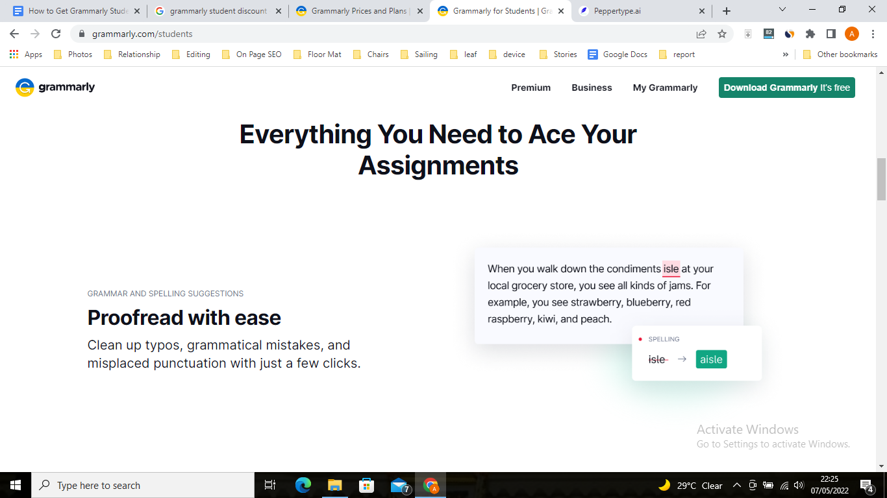Open the Sailing bookmark folder

pos(419,54)
